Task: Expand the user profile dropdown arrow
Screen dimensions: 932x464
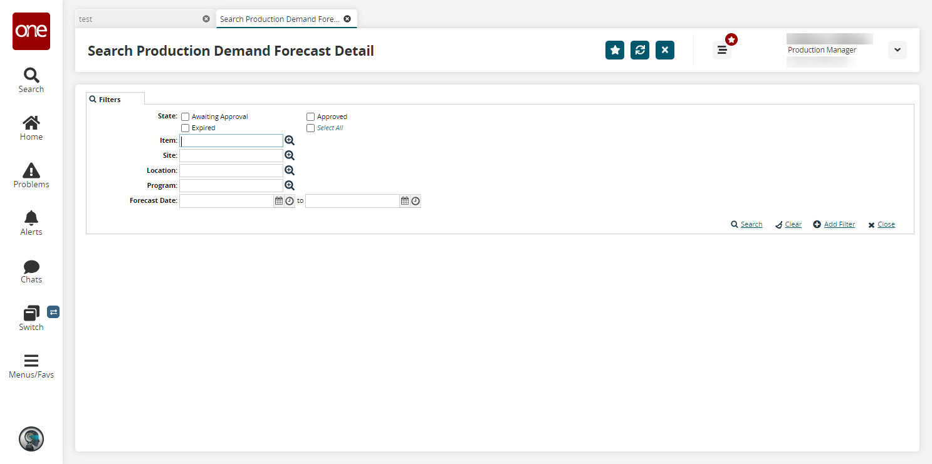Action: [898, 50]
